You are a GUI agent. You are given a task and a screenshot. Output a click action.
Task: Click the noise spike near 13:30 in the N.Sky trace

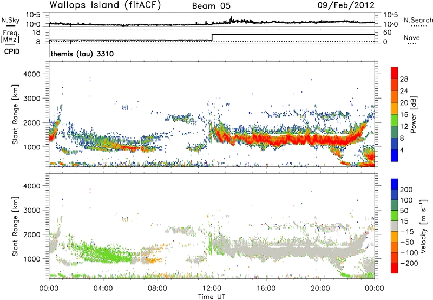231,19
